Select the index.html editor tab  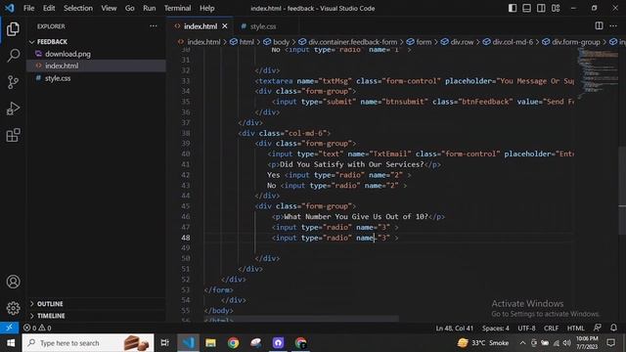[x=200, y=26]
